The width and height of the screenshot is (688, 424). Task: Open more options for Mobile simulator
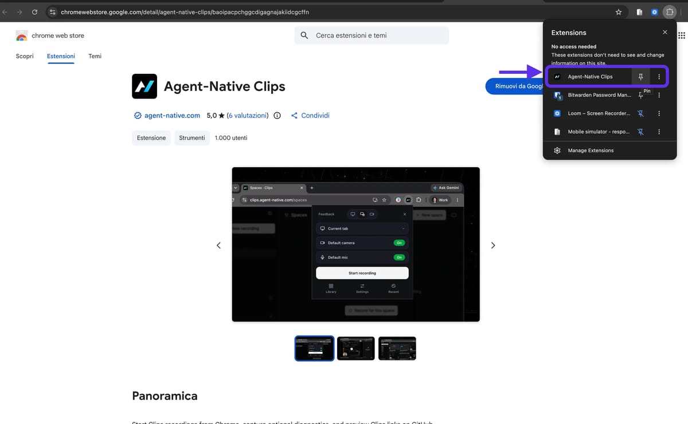(x=659, y=132)
